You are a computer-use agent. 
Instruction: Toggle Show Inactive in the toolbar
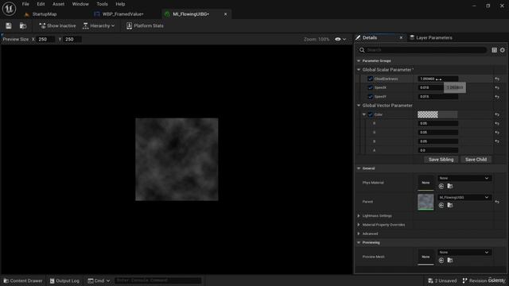[x=57, y=25]
